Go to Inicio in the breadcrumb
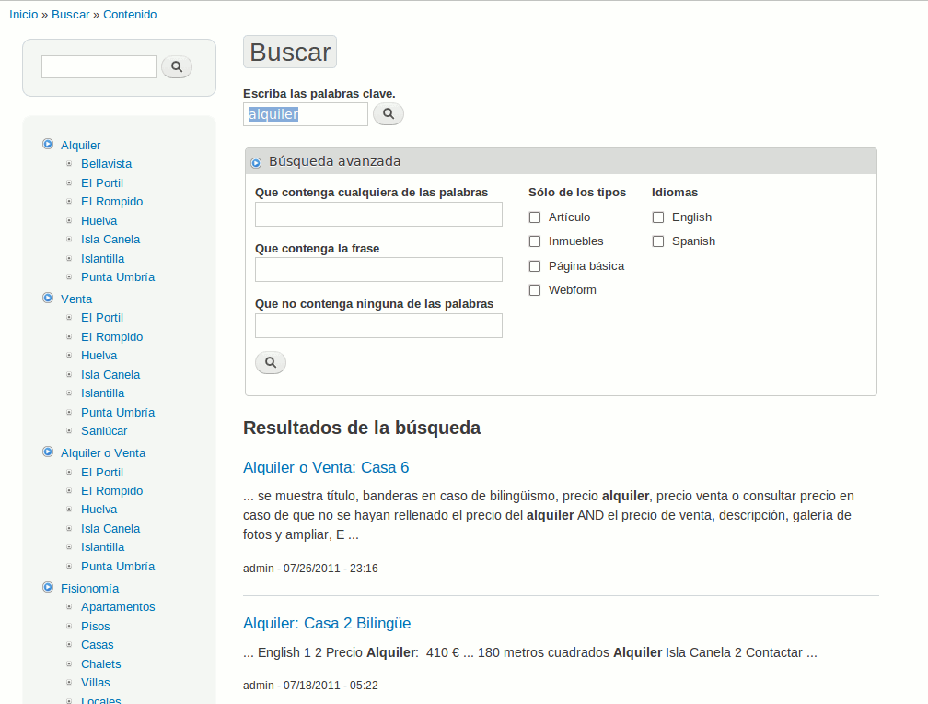This screenshot has height=704, width=928. 24,15
